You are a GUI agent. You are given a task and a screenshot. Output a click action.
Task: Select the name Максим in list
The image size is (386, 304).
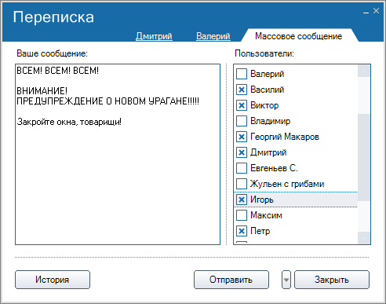(266, 215)
